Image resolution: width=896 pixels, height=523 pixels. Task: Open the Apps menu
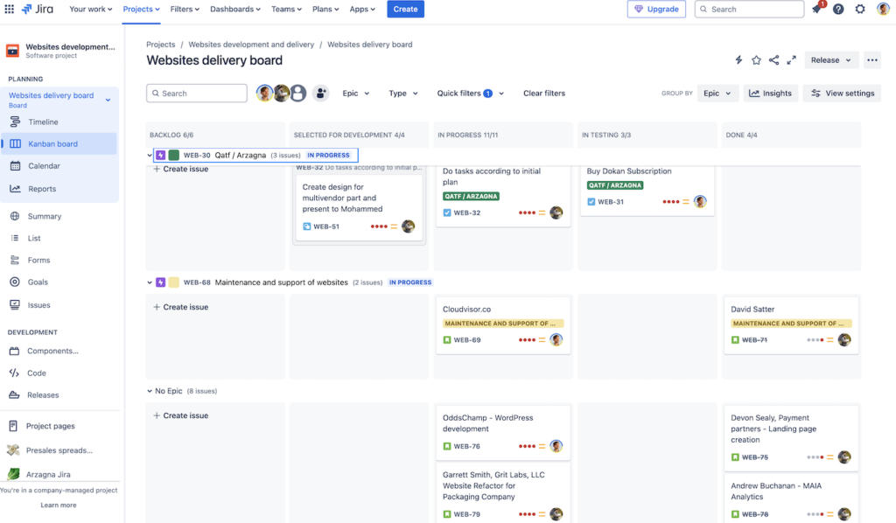pyautogui.click(x=362, y=9)
